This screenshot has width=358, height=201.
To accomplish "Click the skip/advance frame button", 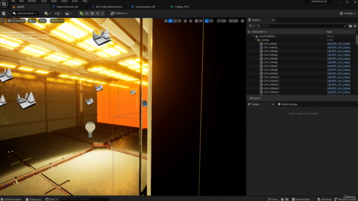I will (87, 13).
